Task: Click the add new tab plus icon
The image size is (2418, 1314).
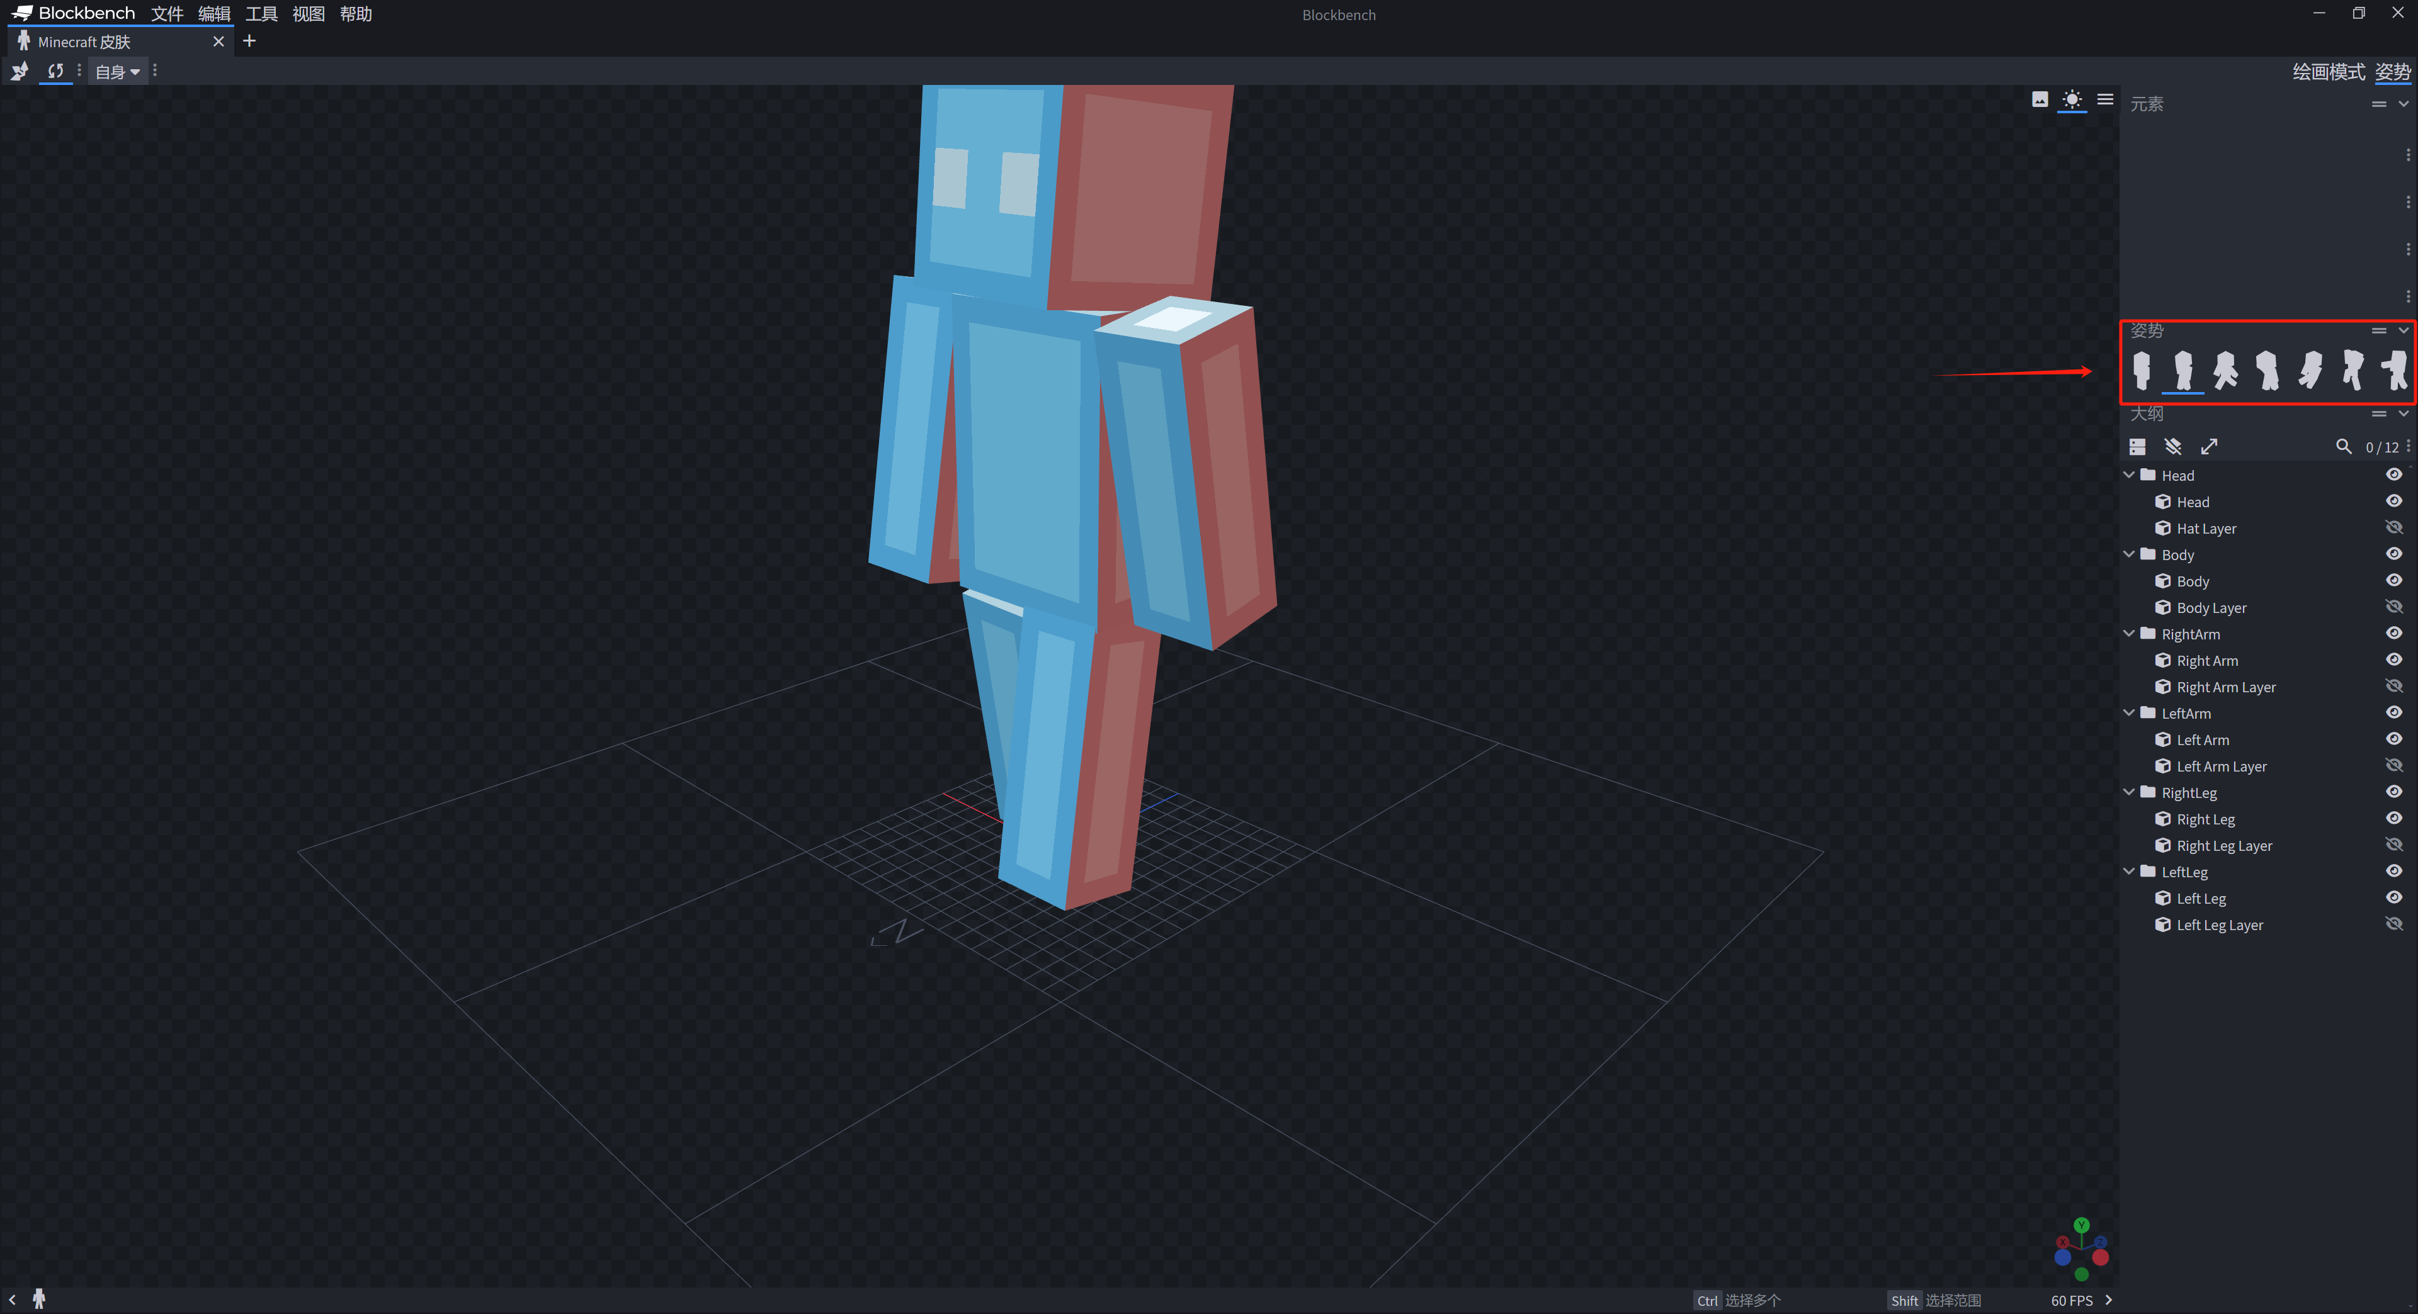Action: pos(249,40)
